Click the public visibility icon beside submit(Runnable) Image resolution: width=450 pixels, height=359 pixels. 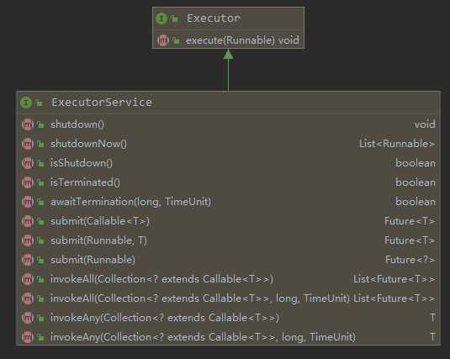click(x=40, y=260)
